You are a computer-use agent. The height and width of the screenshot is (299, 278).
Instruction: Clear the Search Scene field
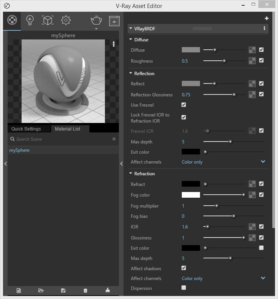(x=114, y=139)
